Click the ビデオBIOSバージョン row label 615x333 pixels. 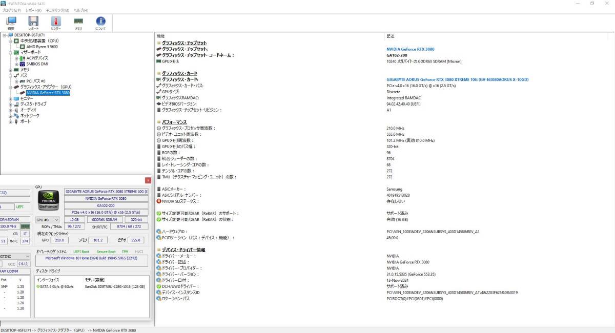pyautogui.click(x=179, y=104)
